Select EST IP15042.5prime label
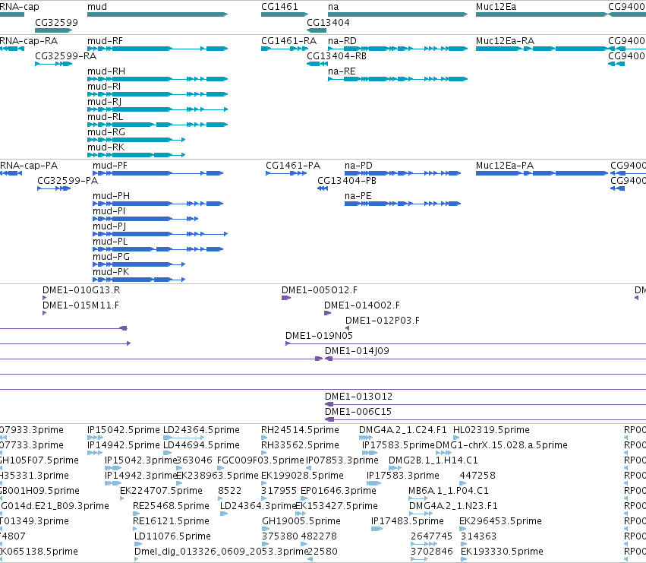 (x=124, y=430)
